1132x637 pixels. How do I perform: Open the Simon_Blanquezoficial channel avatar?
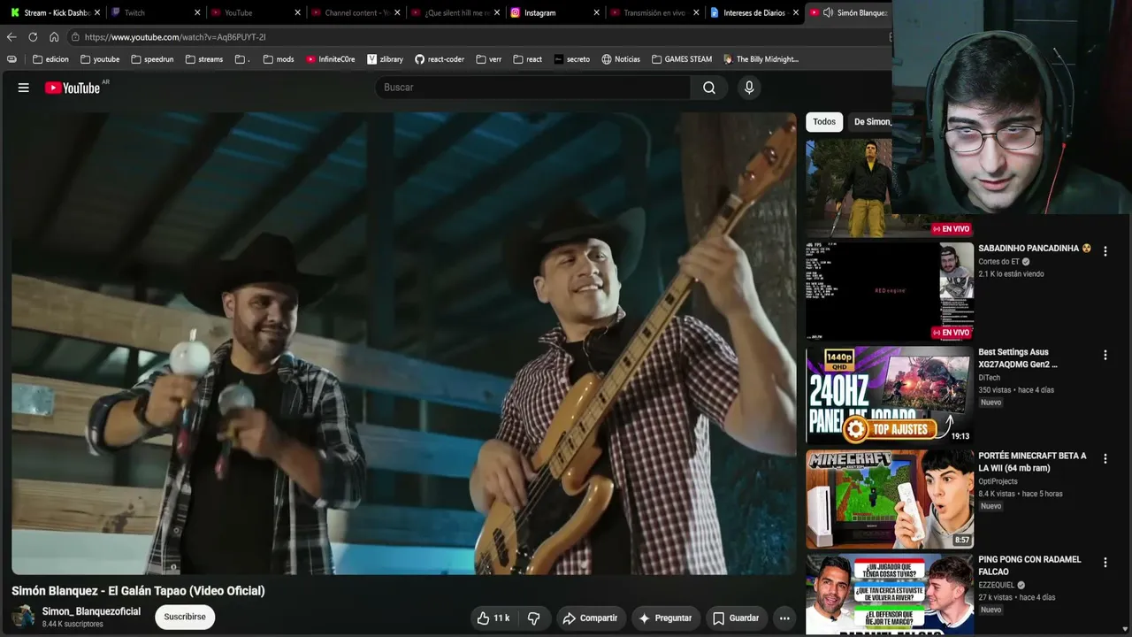[x=24, y=617]
